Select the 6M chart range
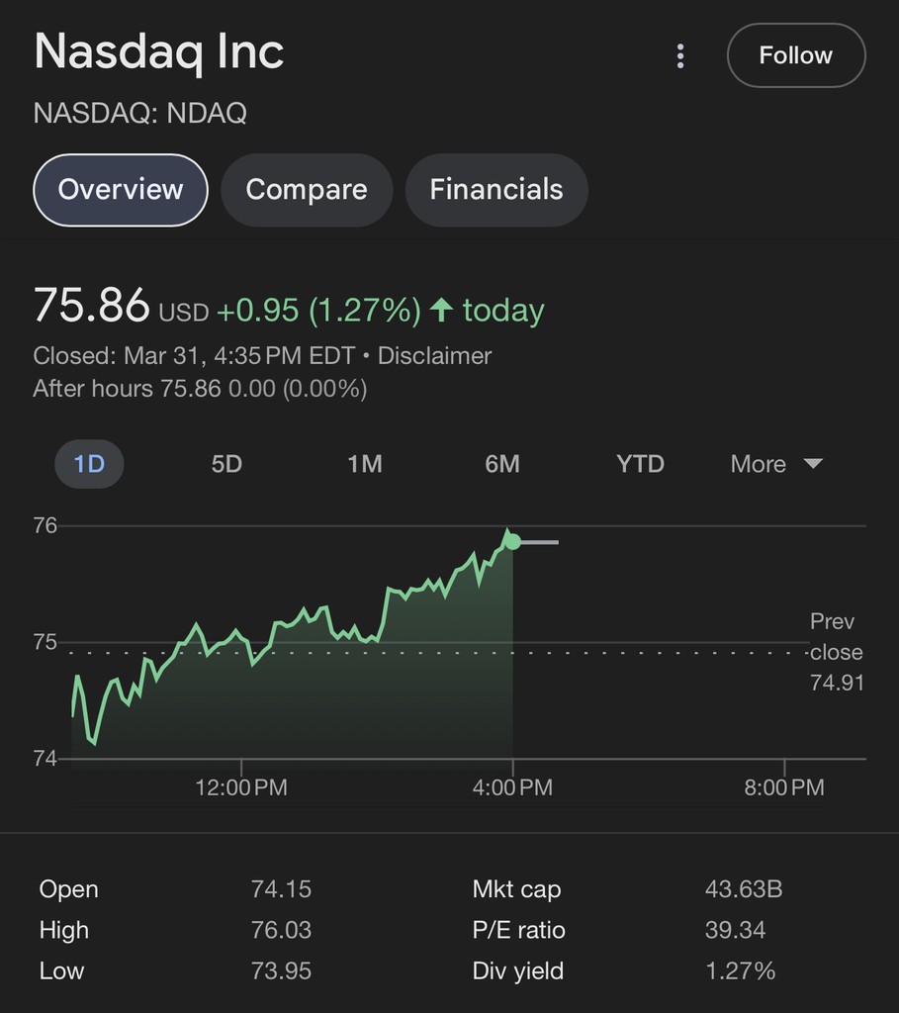 tap(502, 464)
